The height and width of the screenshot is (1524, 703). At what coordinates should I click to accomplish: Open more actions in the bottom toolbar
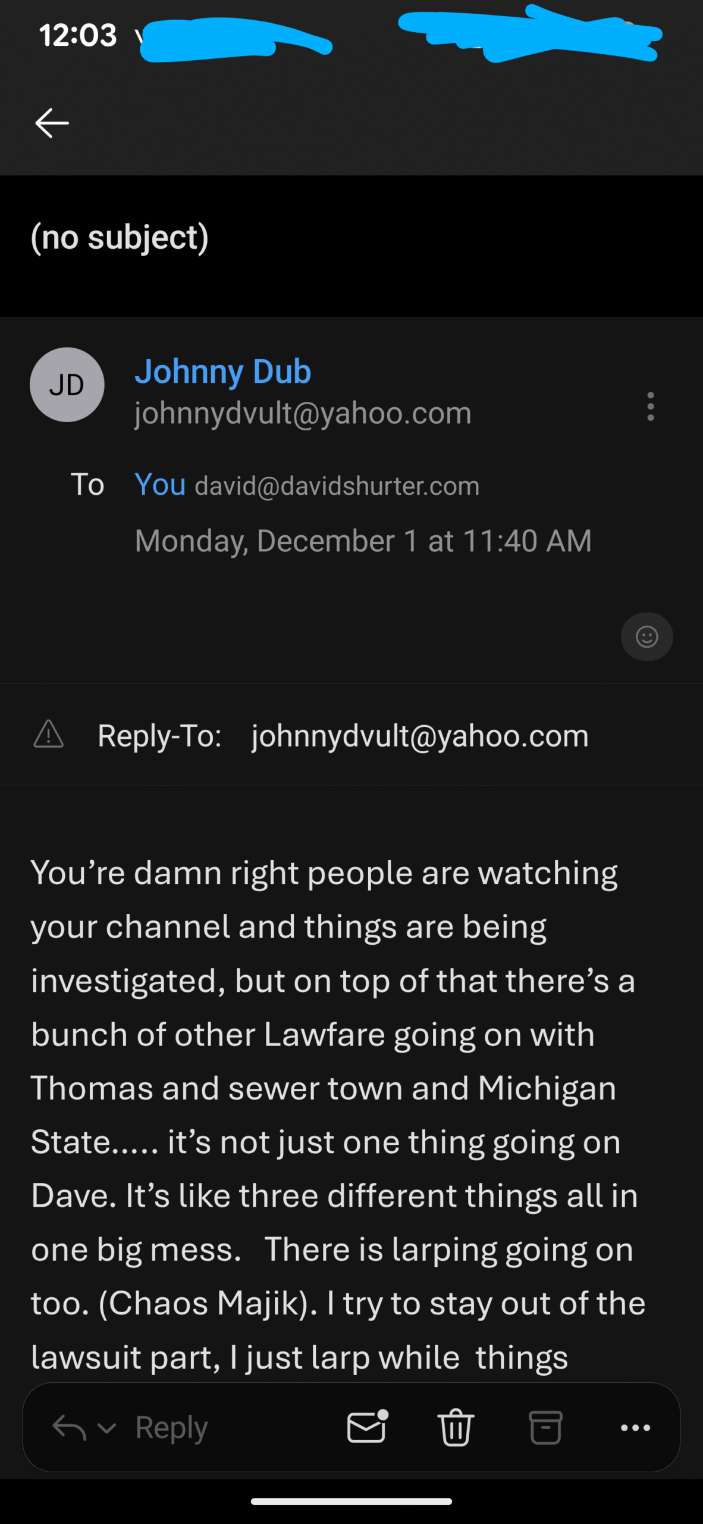[x=635, y=1427]
